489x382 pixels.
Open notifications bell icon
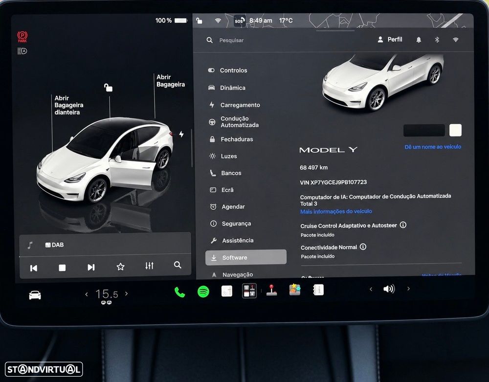pyautogui.click(x=419, y=40)
